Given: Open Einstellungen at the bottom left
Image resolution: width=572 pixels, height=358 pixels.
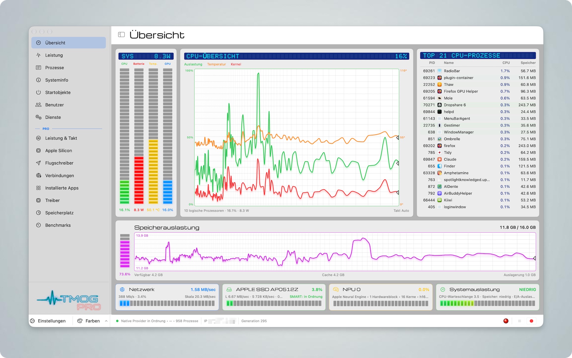Looking at the screenshot, I should pyautogui.click(x=48, y=321).
